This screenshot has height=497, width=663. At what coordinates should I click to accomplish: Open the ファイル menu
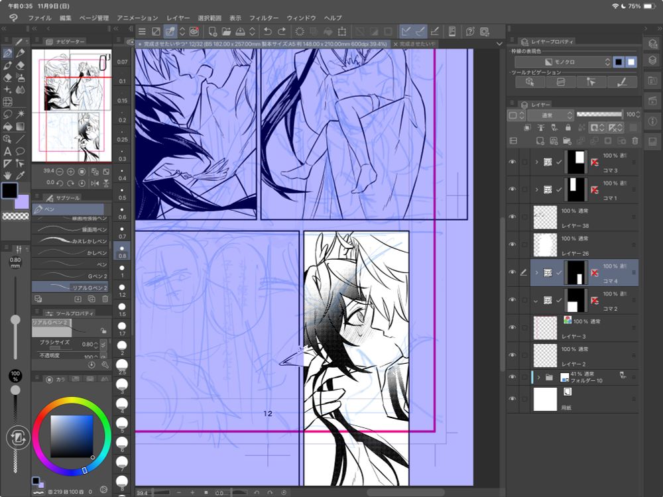pyautogui.click(x=40, y=18)
